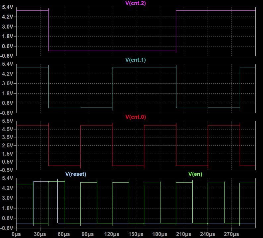The image size is (263, 238).
Task: Click the 180µs time axis label
Action: (160, 234)
